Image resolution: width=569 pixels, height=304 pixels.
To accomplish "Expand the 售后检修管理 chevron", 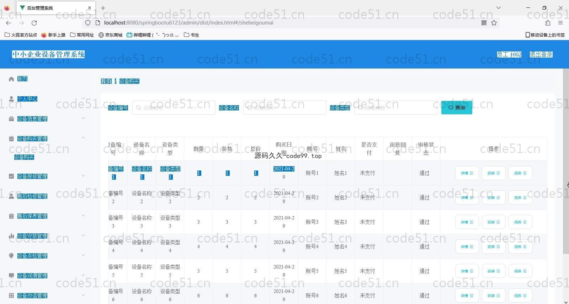I will point(83,196).
